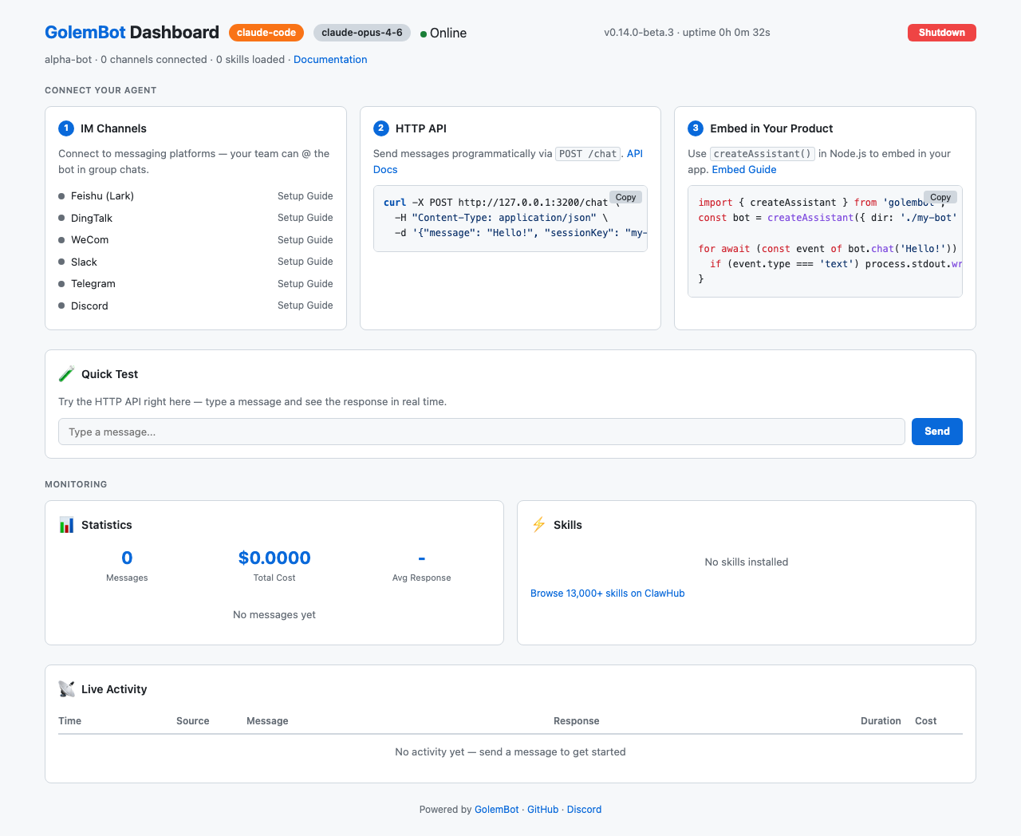Image resolution: width=1021 pixels, height=836 pixels.
Task: Click the status dot next to Discord channel
Action: (x=61, y=306)
